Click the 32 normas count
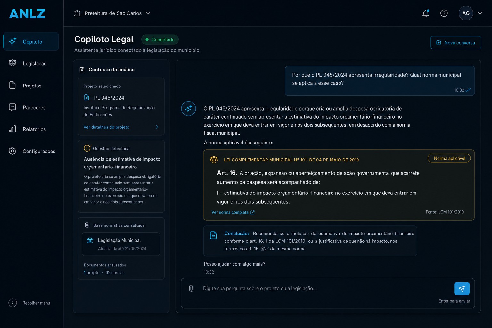This screenshot has width=492, height=328. 115,273
